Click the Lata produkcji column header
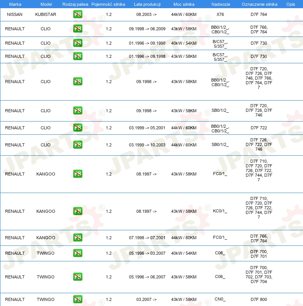 click(147, 4)
